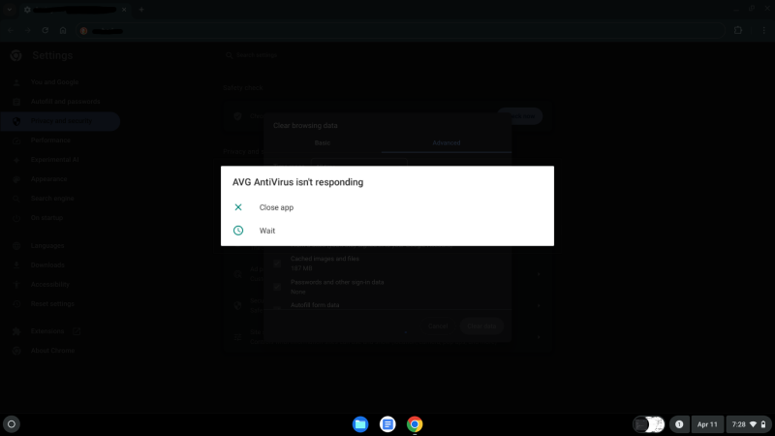
Task: Open the Chrome three-dot menu
Action: pos(763,31)
